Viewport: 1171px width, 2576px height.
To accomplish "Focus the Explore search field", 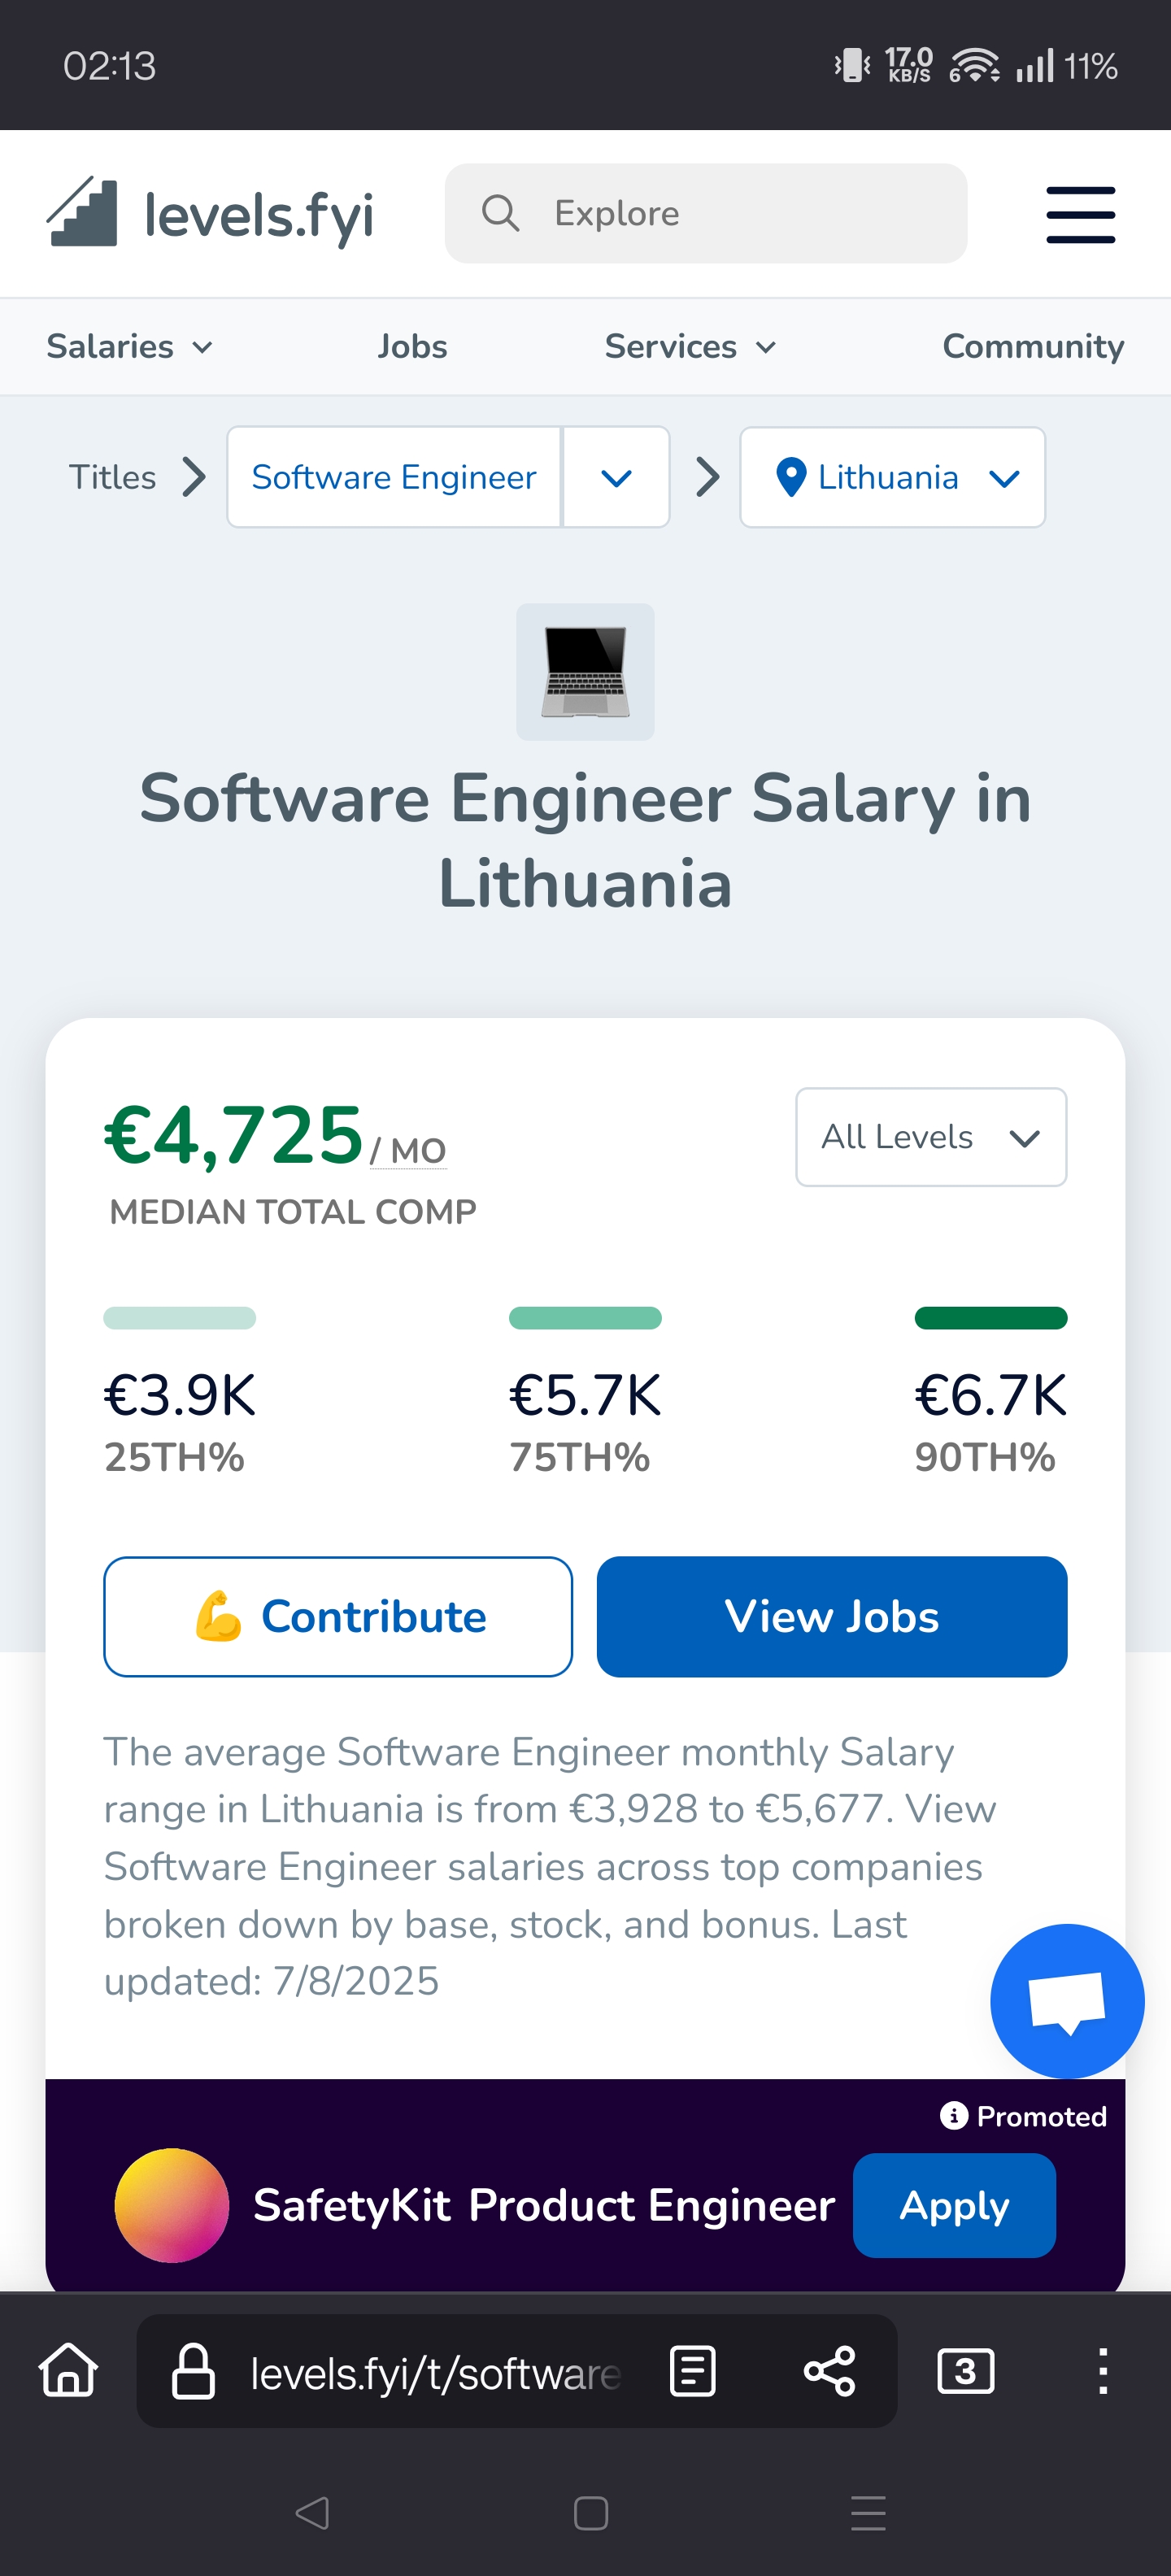I will tap(706, 214).
